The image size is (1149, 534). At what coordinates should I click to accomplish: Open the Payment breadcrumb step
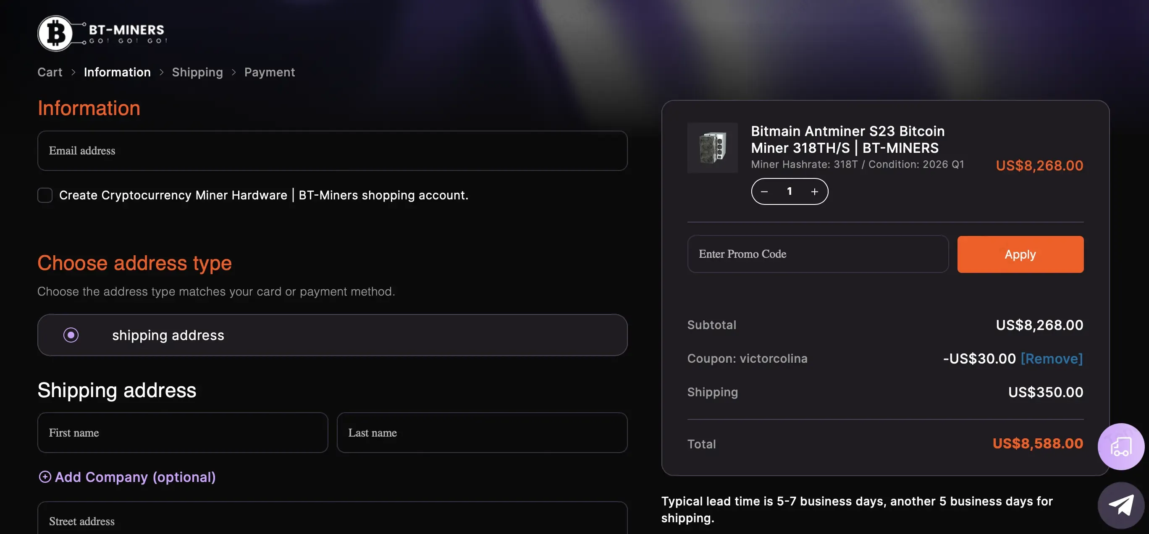(x=270, y=72)
